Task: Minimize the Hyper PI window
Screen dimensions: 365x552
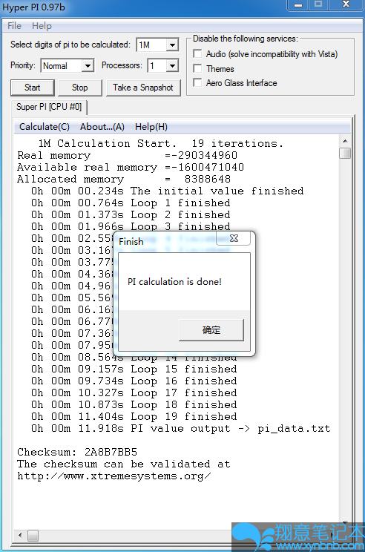Action: (x=298, y=4)
